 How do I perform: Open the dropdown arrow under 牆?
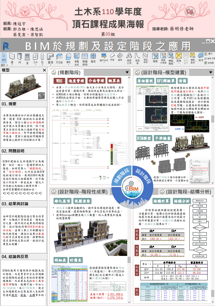click(12, 65)
